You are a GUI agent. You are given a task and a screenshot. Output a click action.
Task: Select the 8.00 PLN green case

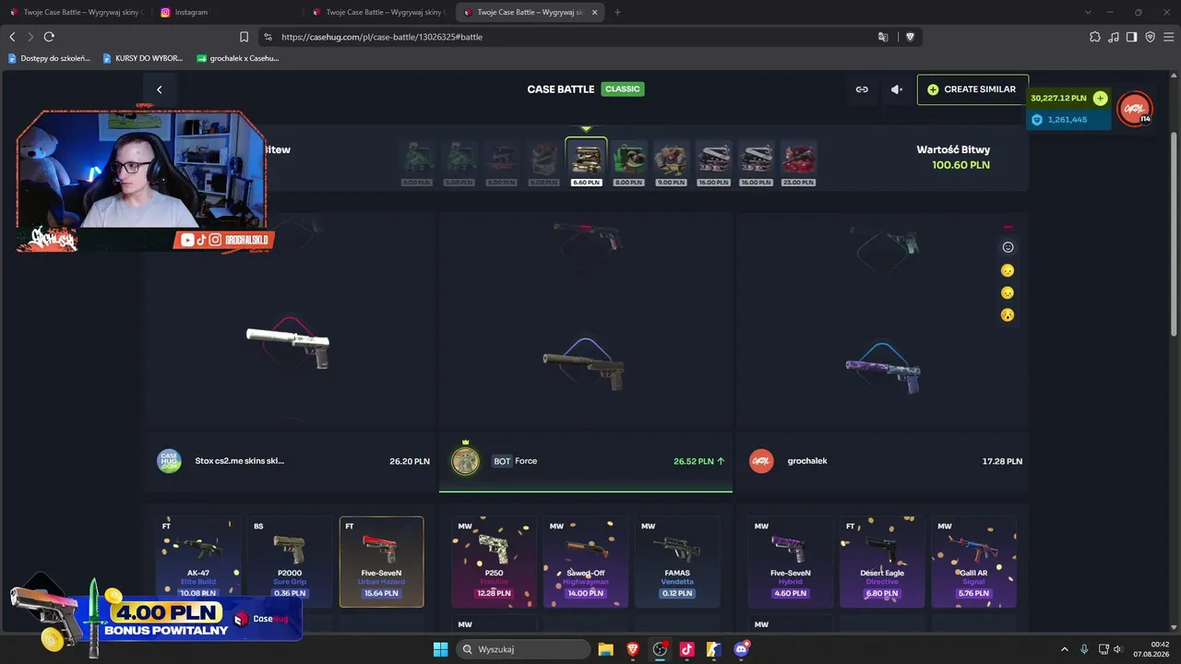click(628, 163)
